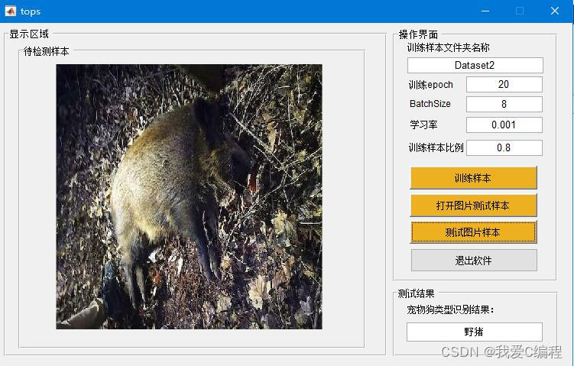
Task: Minimize the tops window
Action: click(x=485, y=11)
